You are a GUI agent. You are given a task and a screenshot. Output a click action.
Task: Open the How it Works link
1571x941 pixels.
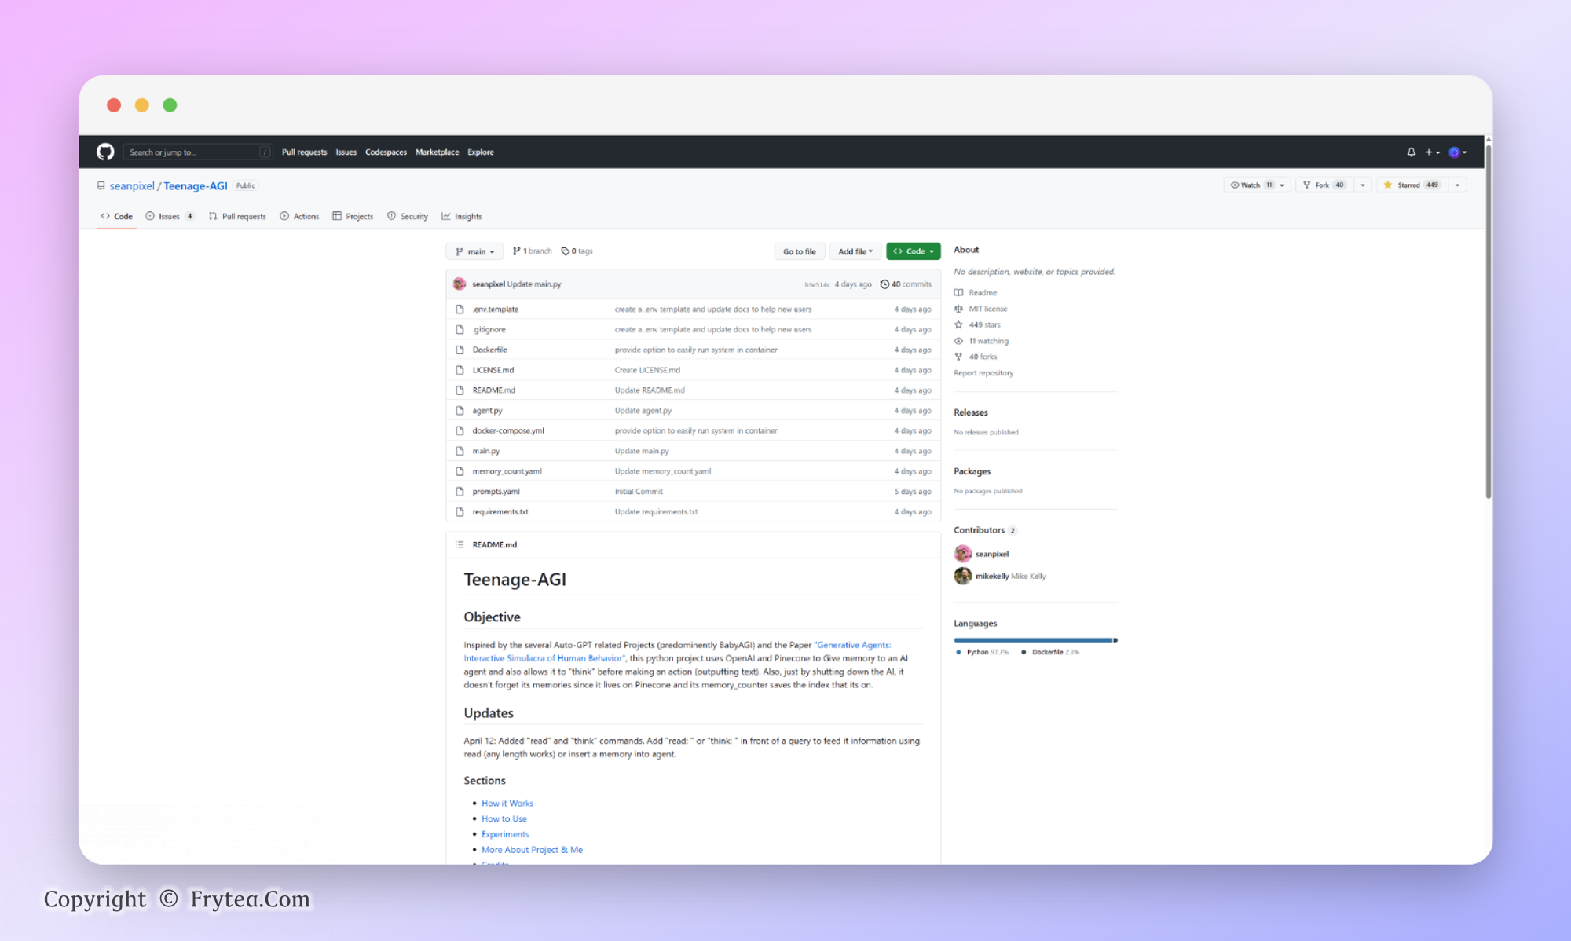coord(507,803)
